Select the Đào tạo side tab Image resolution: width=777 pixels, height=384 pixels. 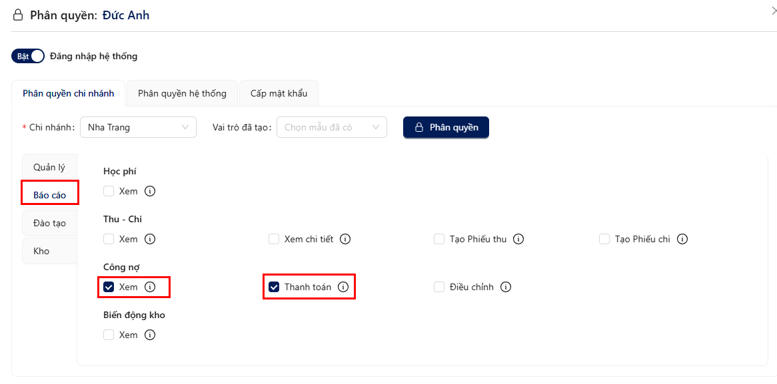tap(49, 223)
